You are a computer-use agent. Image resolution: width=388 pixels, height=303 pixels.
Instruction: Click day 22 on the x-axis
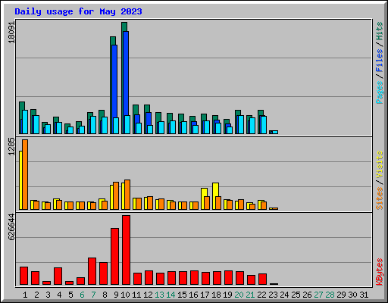click(261, 295)
